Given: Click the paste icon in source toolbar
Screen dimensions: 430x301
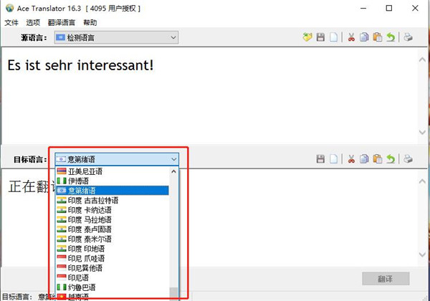Looking at the screenshot, I should (x=378, y=37).
